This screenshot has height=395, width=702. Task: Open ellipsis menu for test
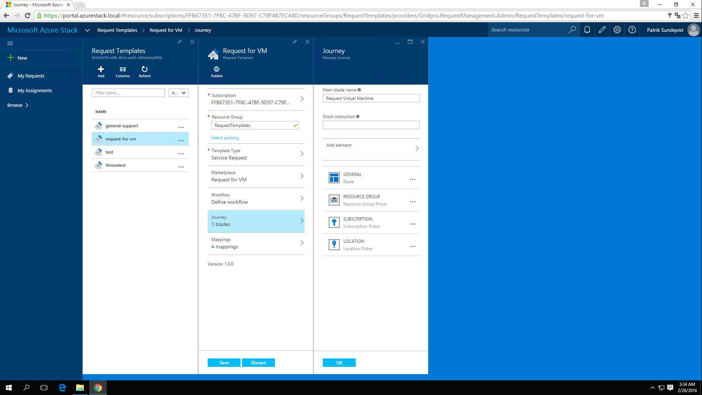[181, 154]
